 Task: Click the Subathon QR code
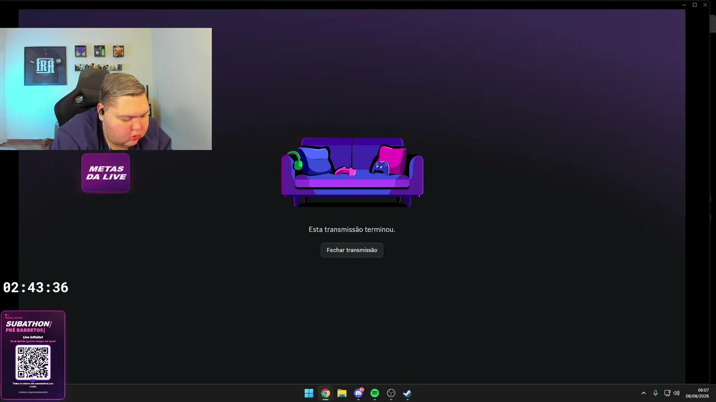[x=33, y=362]
